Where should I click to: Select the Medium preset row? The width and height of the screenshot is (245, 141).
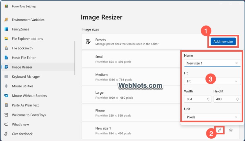click(x=131, y=77)
